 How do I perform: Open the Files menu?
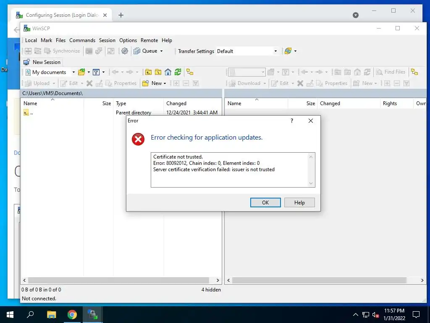point(60,40)
